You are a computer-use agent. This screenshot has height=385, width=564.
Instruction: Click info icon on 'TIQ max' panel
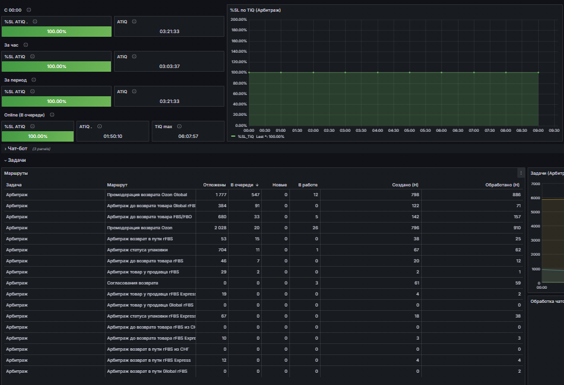click(179, 126)
